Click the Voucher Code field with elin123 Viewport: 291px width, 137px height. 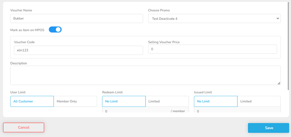[x=79, y=50]
